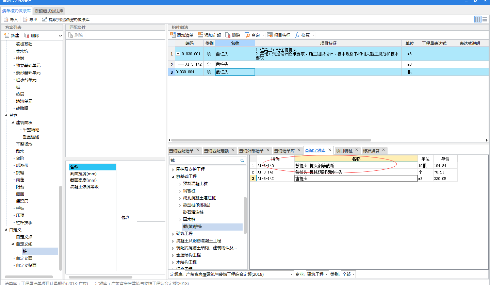This screenshot has height=285, width=490.
Task: Open the 查询匹配定额 tab
Action: click(216, 151)
